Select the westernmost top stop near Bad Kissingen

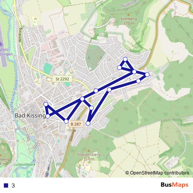tap(46, 104)
